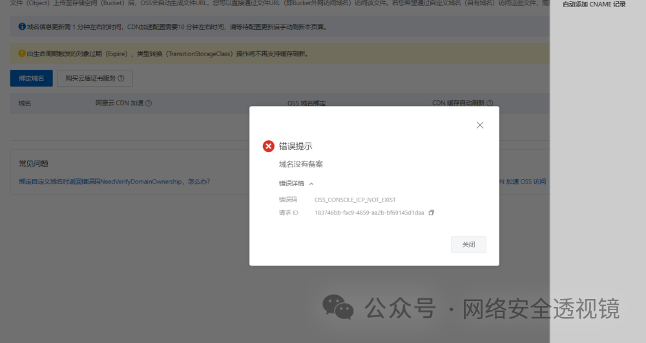
Task: Click the 域名 column header
Action: (25, 103)
